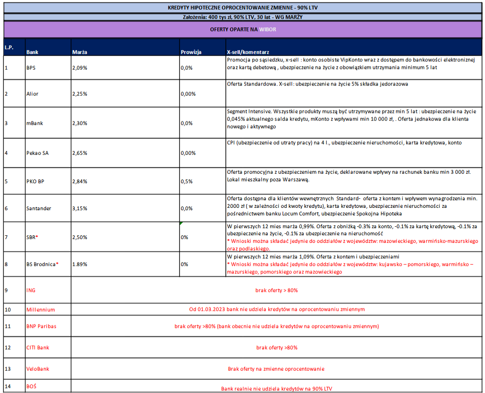Select mBank's margin value 2,30%
Viewport: 485px width, 393px height.
pos(79,123)
